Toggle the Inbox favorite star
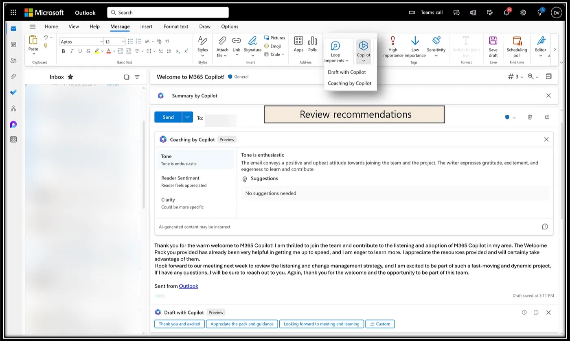 coord(70,77)
